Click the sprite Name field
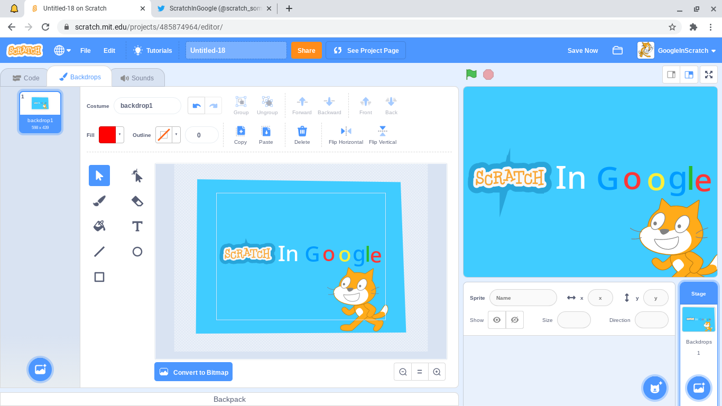 pyautogui.click(x=523, y=298)
